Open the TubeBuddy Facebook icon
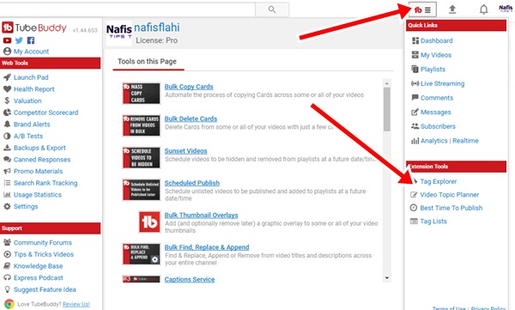Viewport: 515px width, 310px height. 31,40
